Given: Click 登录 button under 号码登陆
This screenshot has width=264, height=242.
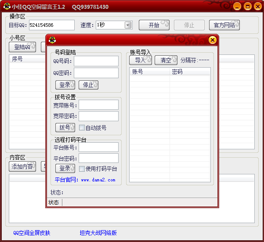Looking at the screenshot, I should [65, 85].
